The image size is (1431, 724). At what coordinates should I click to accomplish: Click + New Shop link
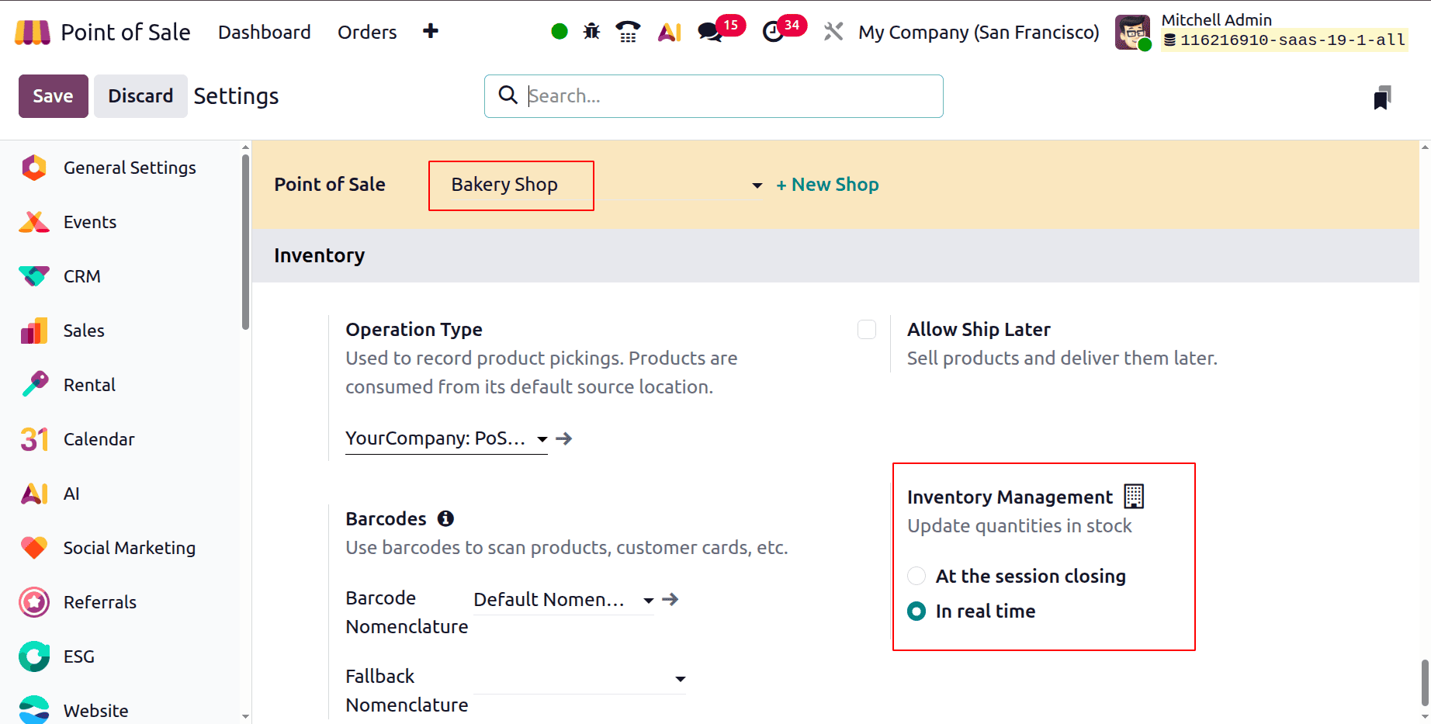(x=827, y=185)
